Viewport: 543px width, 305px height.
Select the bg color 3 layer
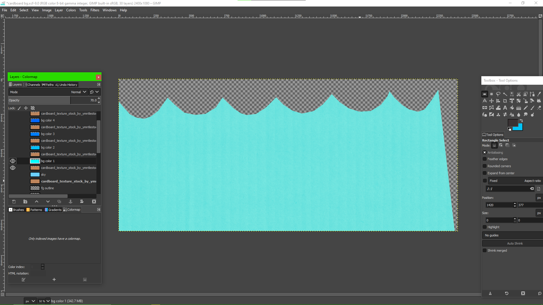(x=48, y=134)
